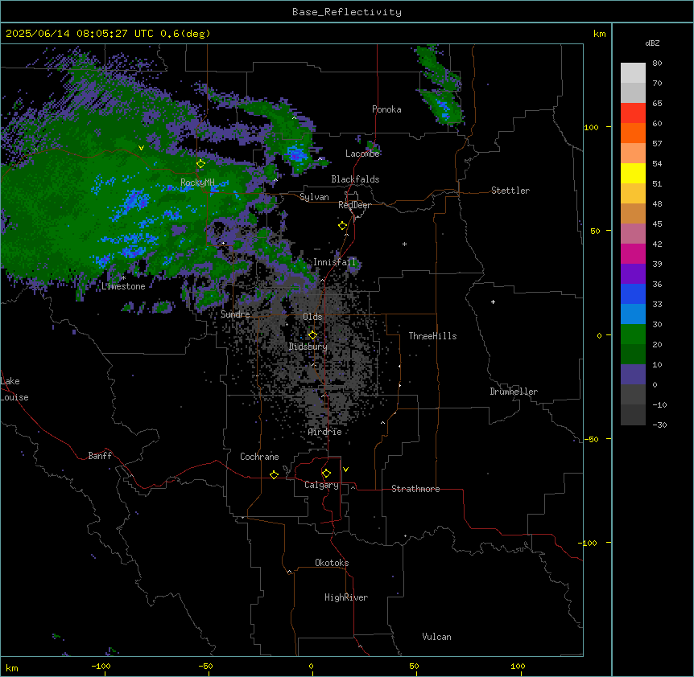Click the Airdrie label

pyautogui.click(x=325, y=432)
